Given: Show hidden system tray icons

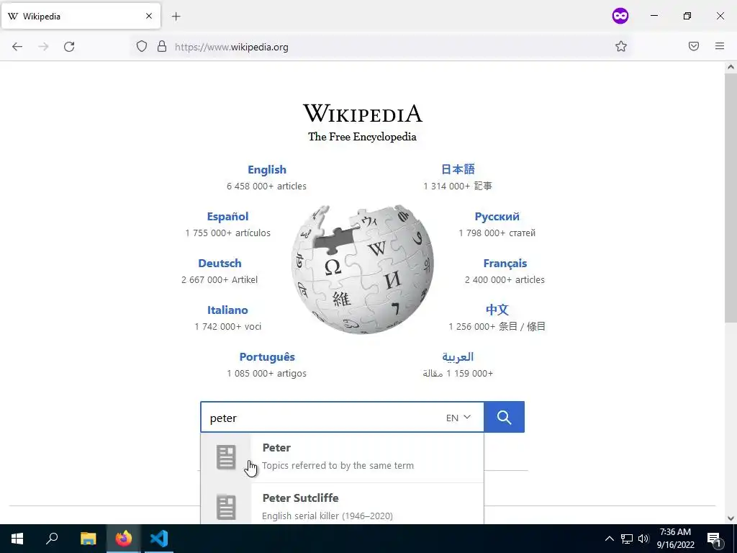Looking at the screenshot, I should click(x=609, y=539).
